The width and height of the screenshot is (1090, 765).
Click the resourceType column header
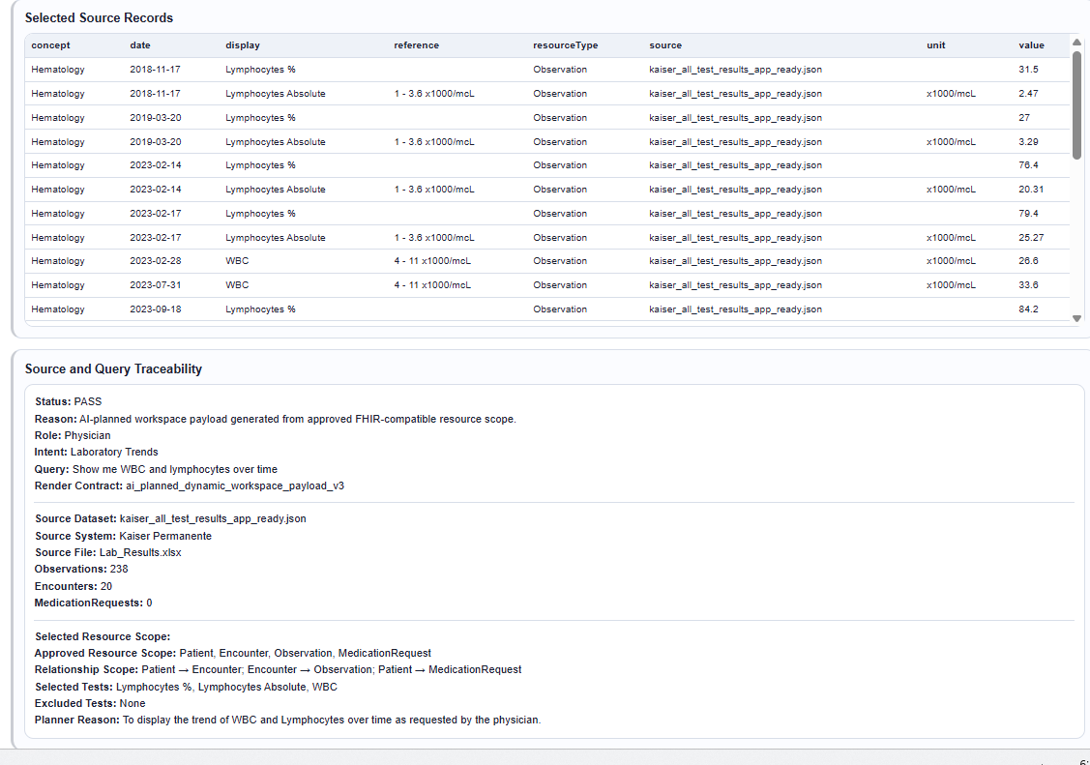(x=565, y=45)
